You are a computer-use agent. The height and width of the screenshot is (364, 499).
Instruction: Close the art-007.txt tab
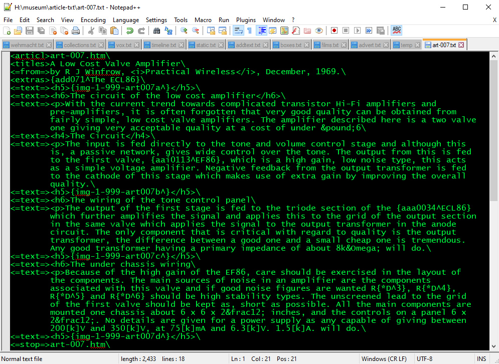pos(461,45)
